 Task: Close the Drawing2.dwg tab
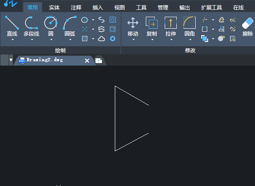click(x=87, y=60)
